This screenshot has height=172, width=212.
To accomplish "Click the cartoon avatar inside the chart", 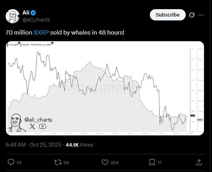I will (x=15, y=122).
